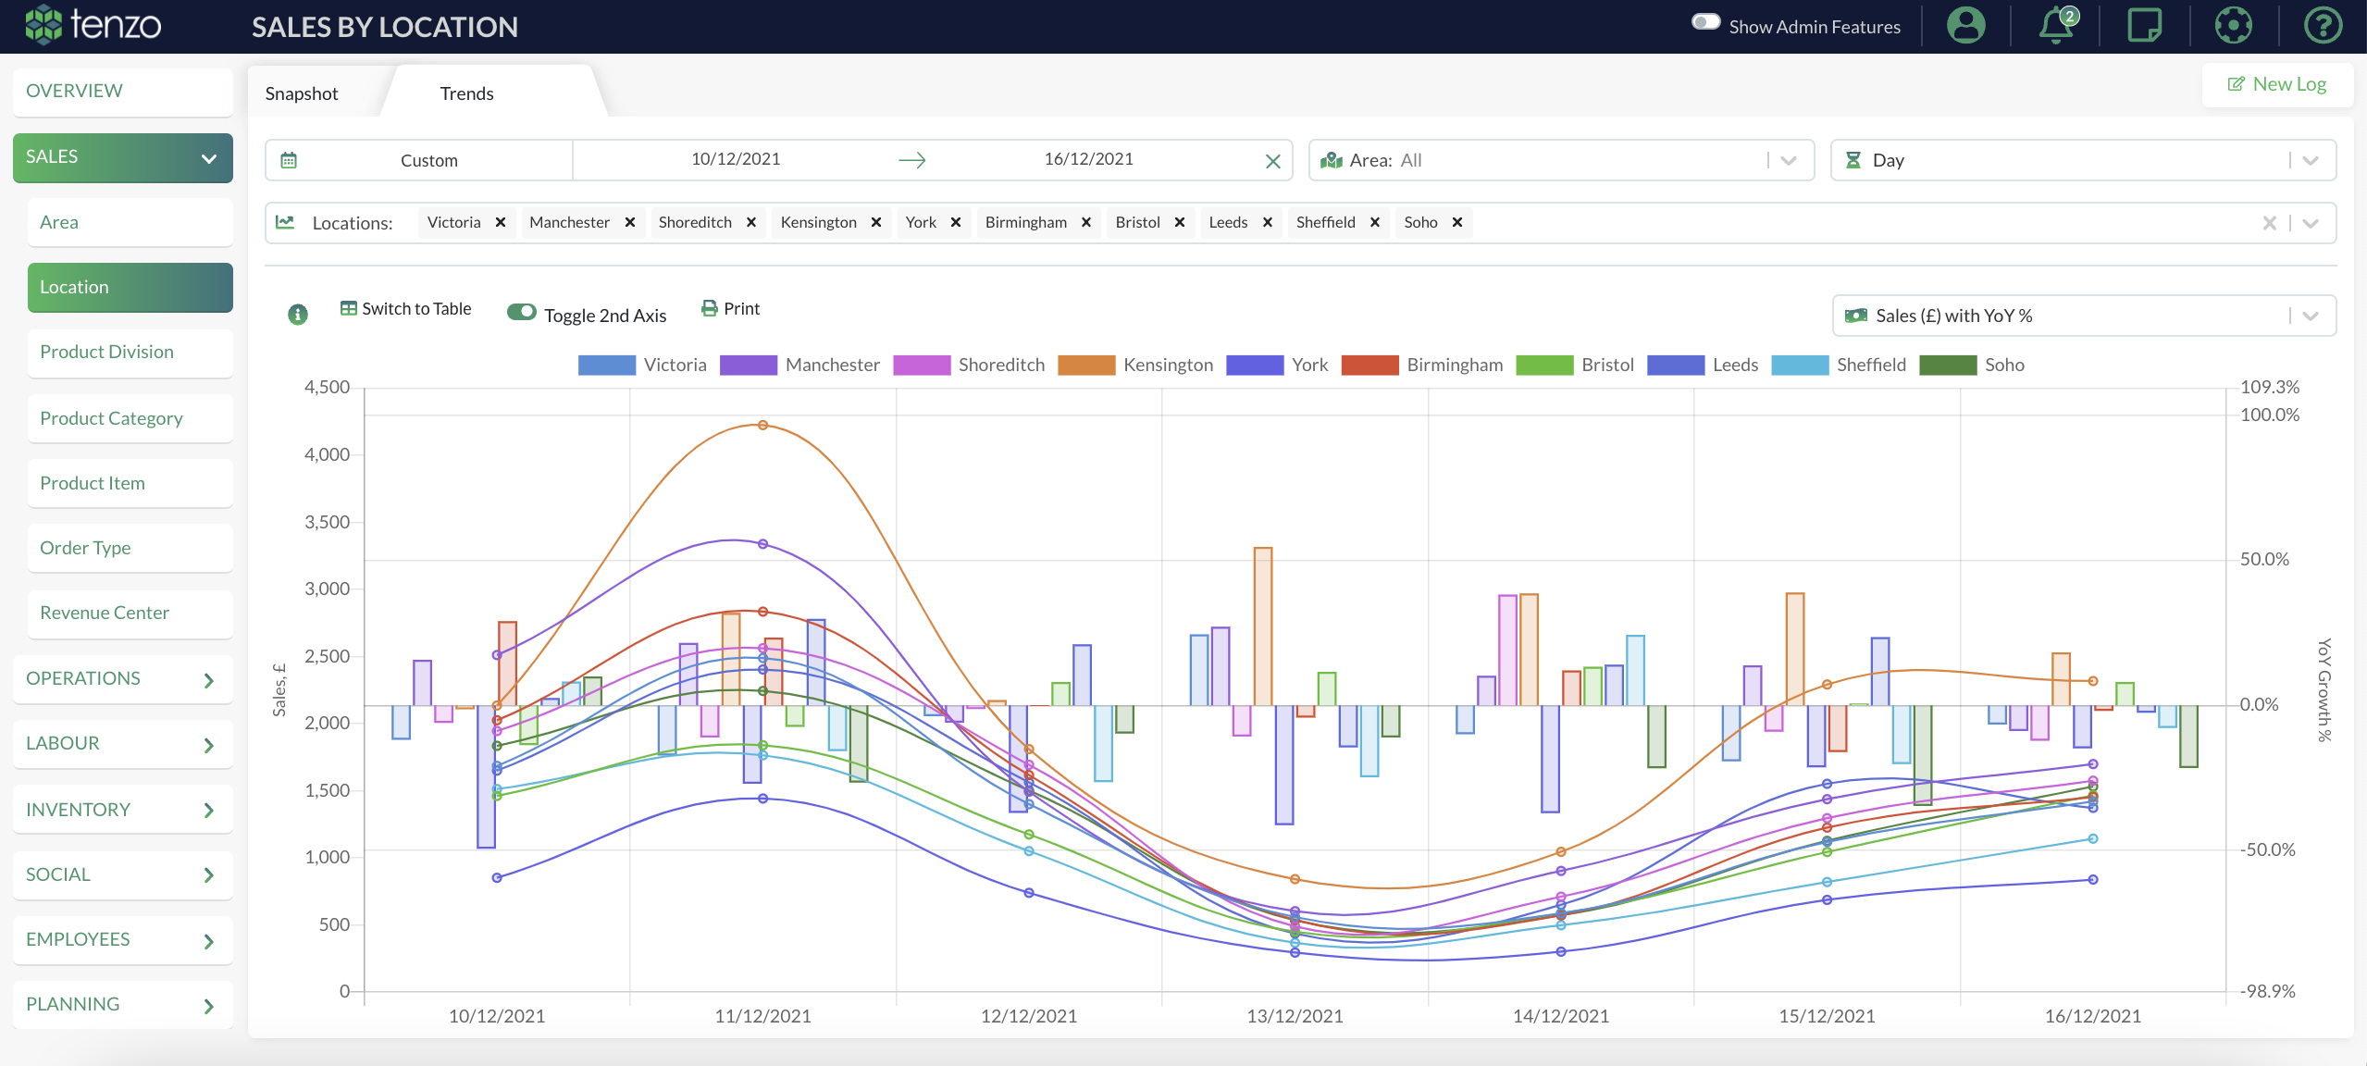
Task: Click the info icon beside Switch to Table
Action: tap(298, 314)
